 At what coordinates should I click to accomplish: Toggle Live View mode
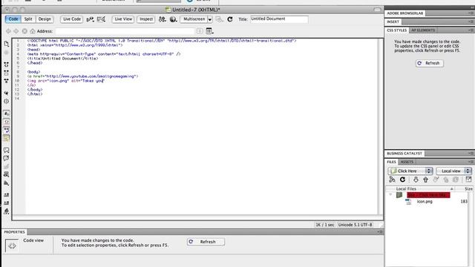pyautogui.click(x=123, y=19)
